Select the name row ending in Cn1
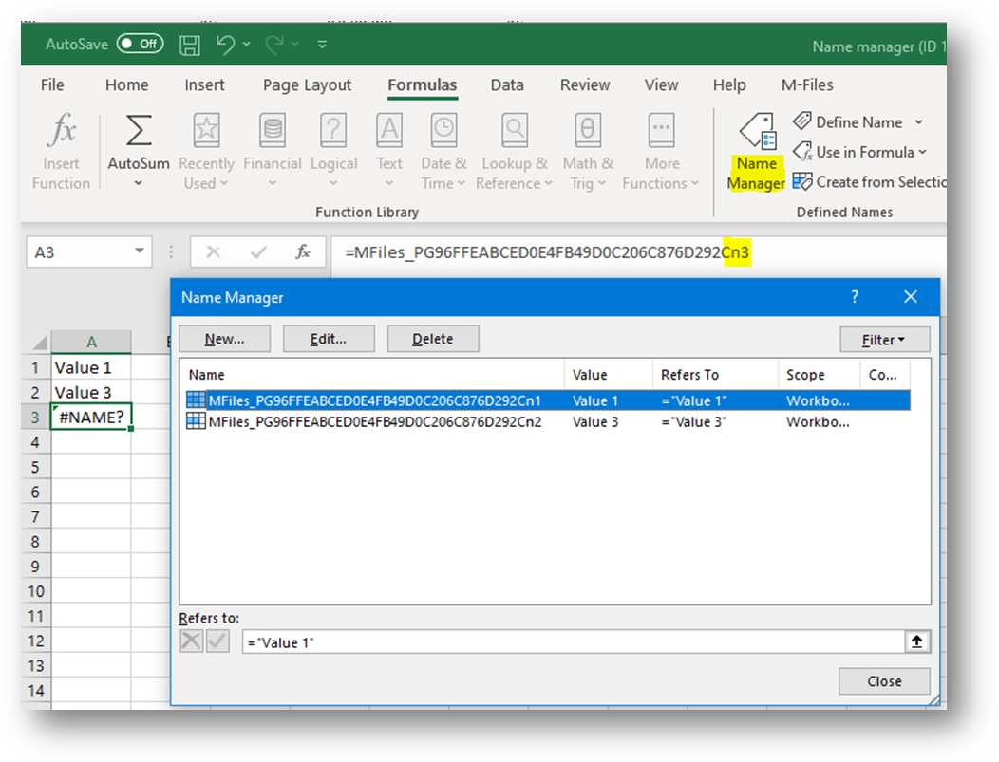Viewport: 999px width, 762px height. [x=547, y=400]
